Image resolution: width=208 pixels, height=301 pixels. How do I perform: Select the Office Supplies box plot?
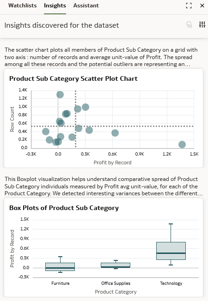(116, 265)
